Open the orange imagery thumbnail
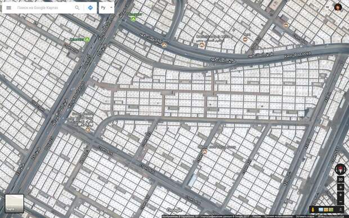This screenshot has width=349, height=218. 326,210
